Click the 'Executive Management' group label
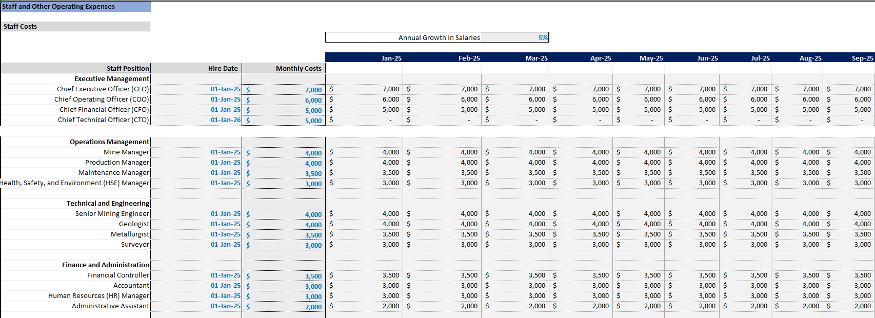875x318 pixels. click(112, 78)
